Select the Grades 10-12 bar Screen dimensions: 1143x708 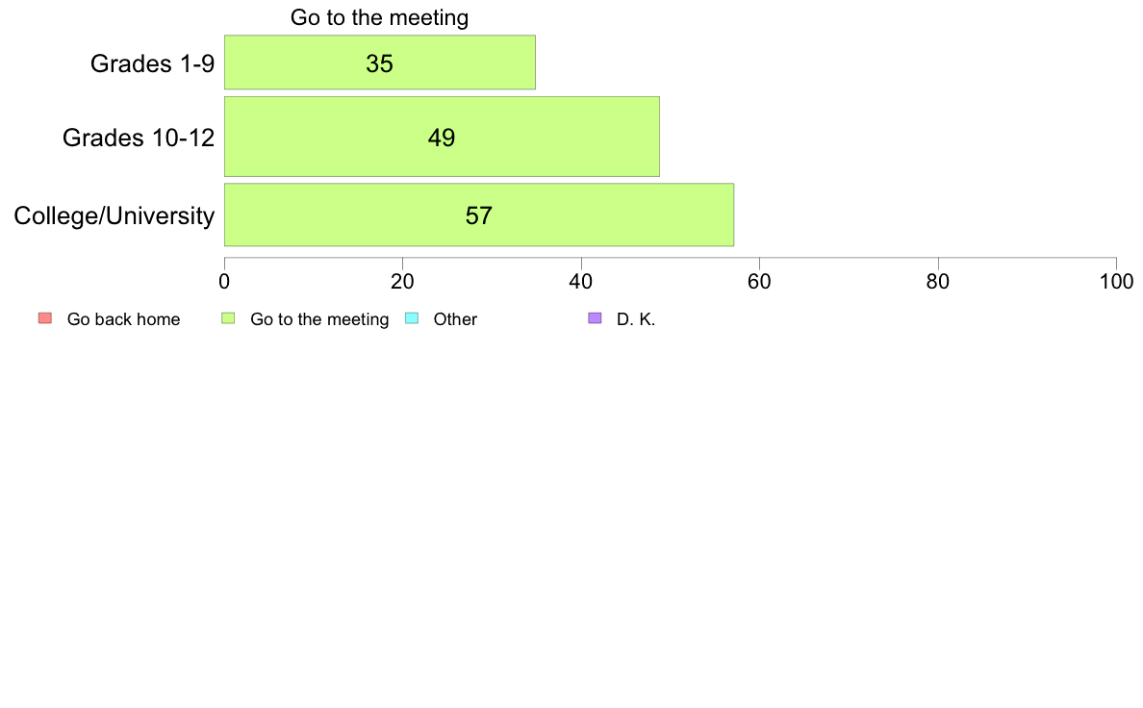(442, 137)
